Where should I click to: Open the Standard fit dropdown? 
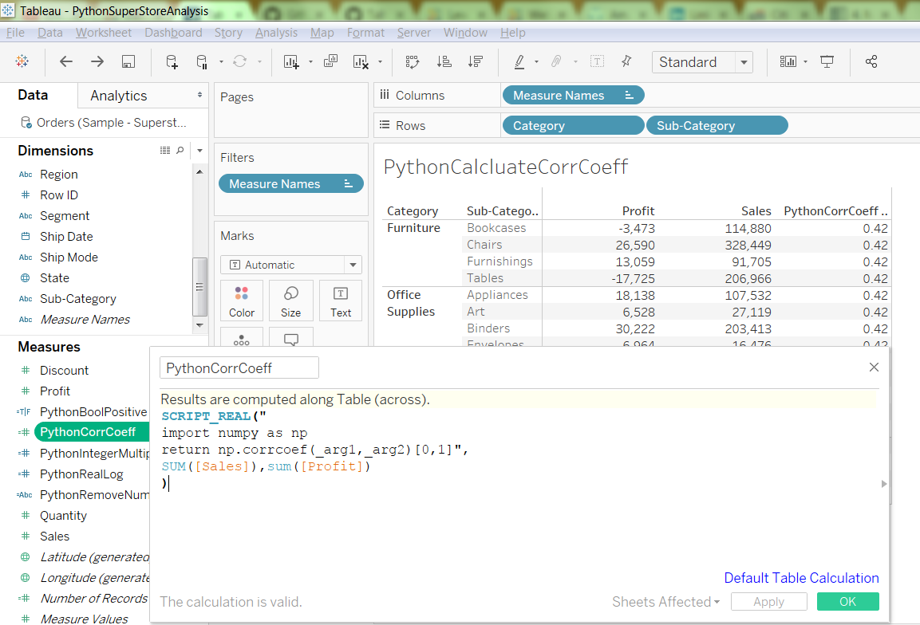point(744,62)
